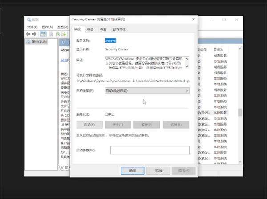Click the Services window title bar icon
This screenshot has height=199, width=267.
tap(29, 20)
